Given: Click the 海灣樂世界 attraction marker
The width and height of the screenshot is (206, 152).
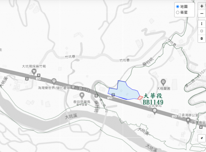Looking at the screenshot, I should pyautogui.click(x=54, y=81).
